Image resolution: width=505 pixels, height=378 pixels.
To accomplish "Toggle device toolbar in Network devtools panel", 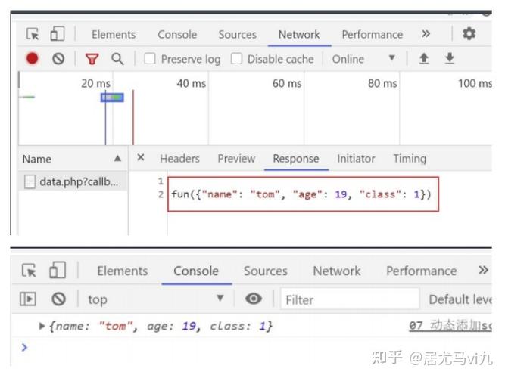I will pyautogui.click(x=58, y=34).
